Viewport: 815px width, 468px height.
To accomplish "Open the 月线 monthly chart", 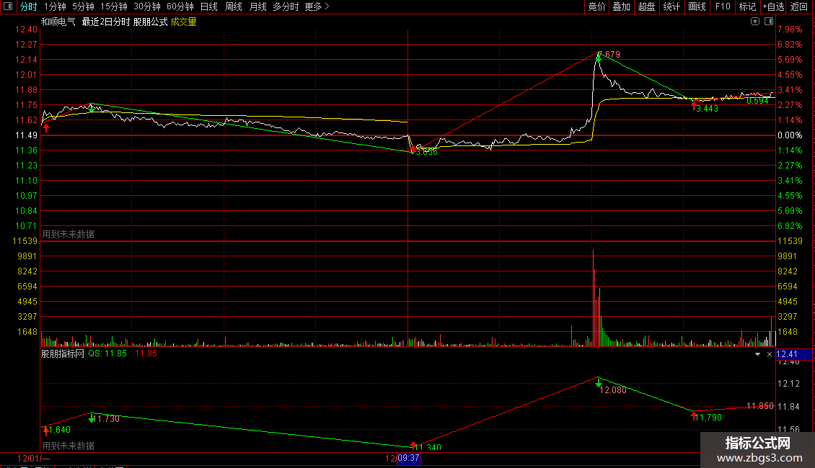I will pyautogui.click(x=257, y=6).
